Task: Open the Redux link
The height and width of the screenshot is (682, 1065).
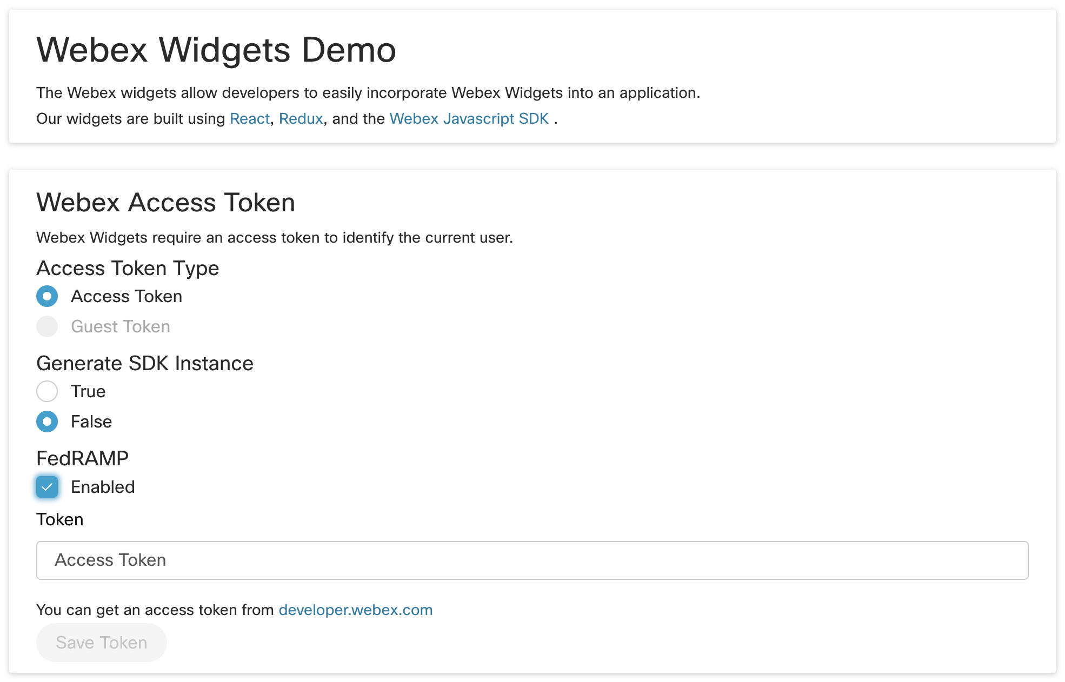Action: click(301, 119)
